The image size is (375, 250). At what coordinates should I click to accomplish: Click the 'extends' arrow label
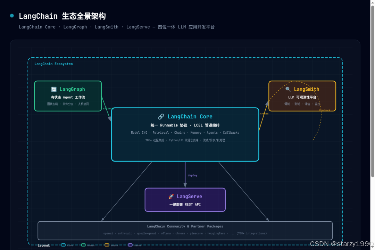(108, 108)
